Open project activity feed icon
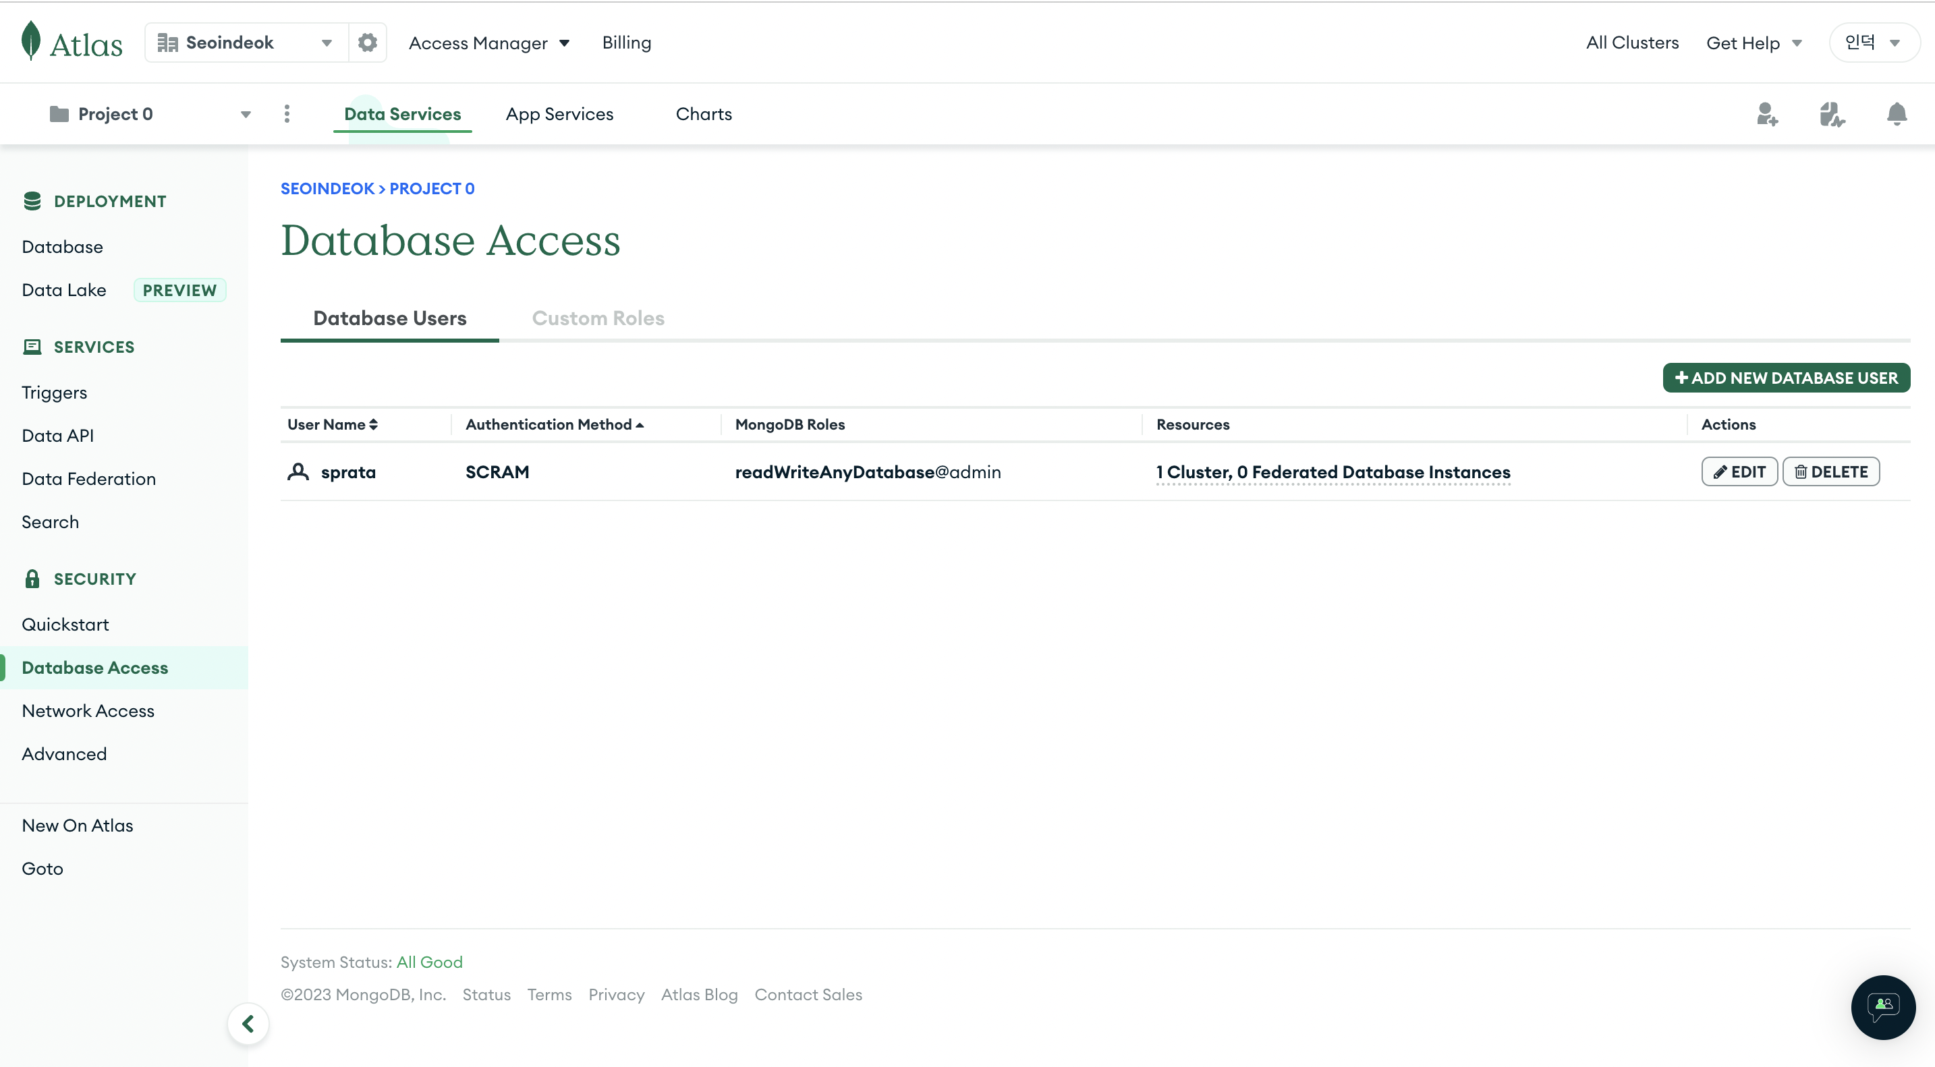1935x1067 pixels. [x=1832, y=114]
